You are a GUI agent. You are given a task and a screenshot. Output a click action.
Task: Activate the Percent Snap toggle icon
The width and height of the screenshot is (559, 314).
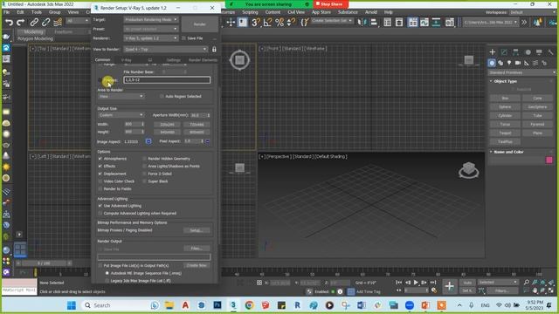tap(279, 23)
